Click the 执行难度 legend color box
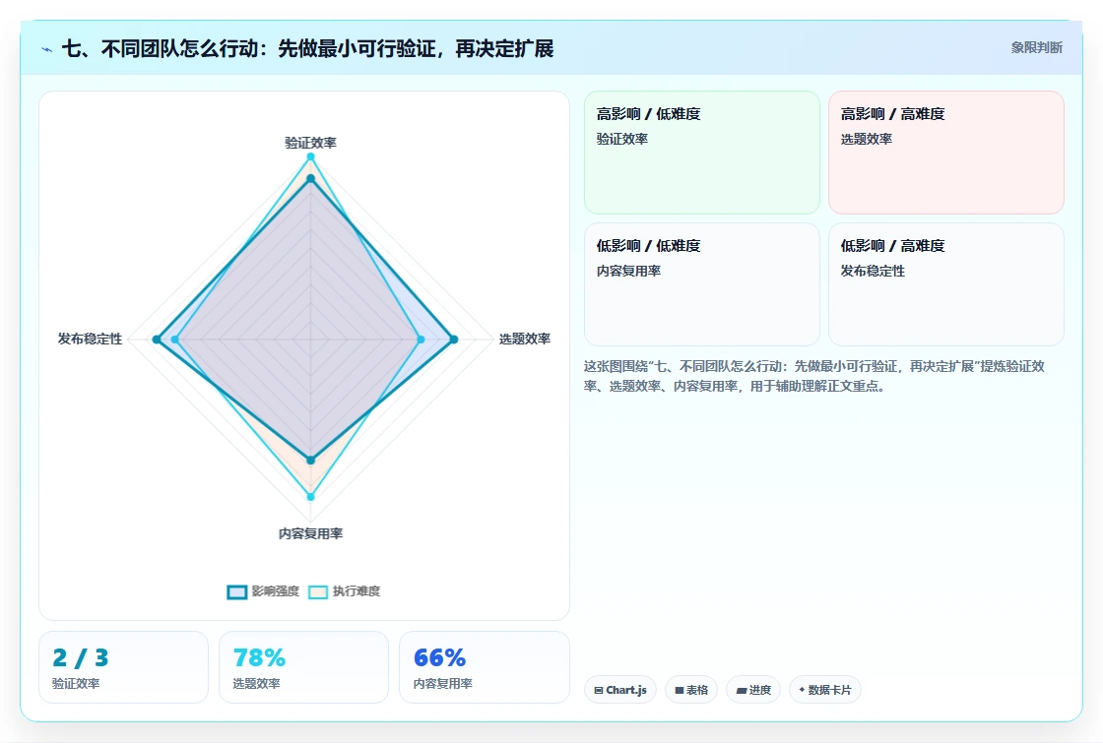 (318, 591)
